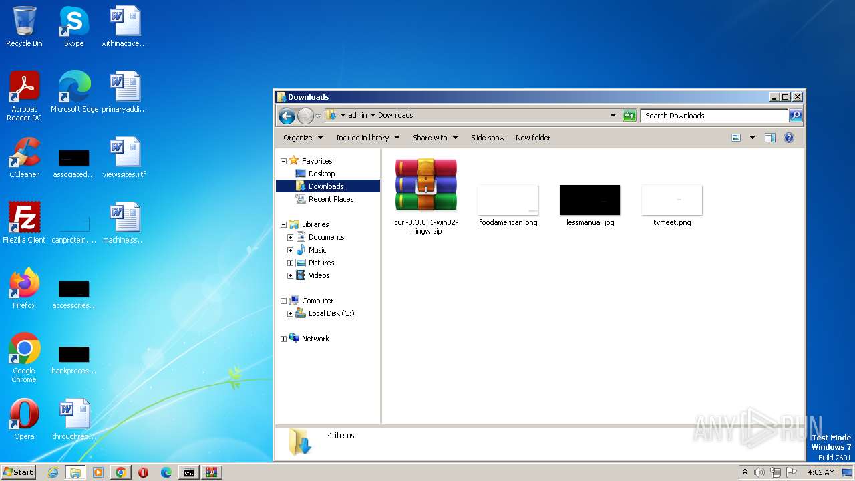Image resolution: width=855 pixels, height=481 pixels.
Task: Open Opera desktop shortcut
Action: (x=24, y=419)
